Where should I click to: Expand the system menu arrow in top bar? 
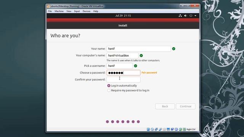195,16
